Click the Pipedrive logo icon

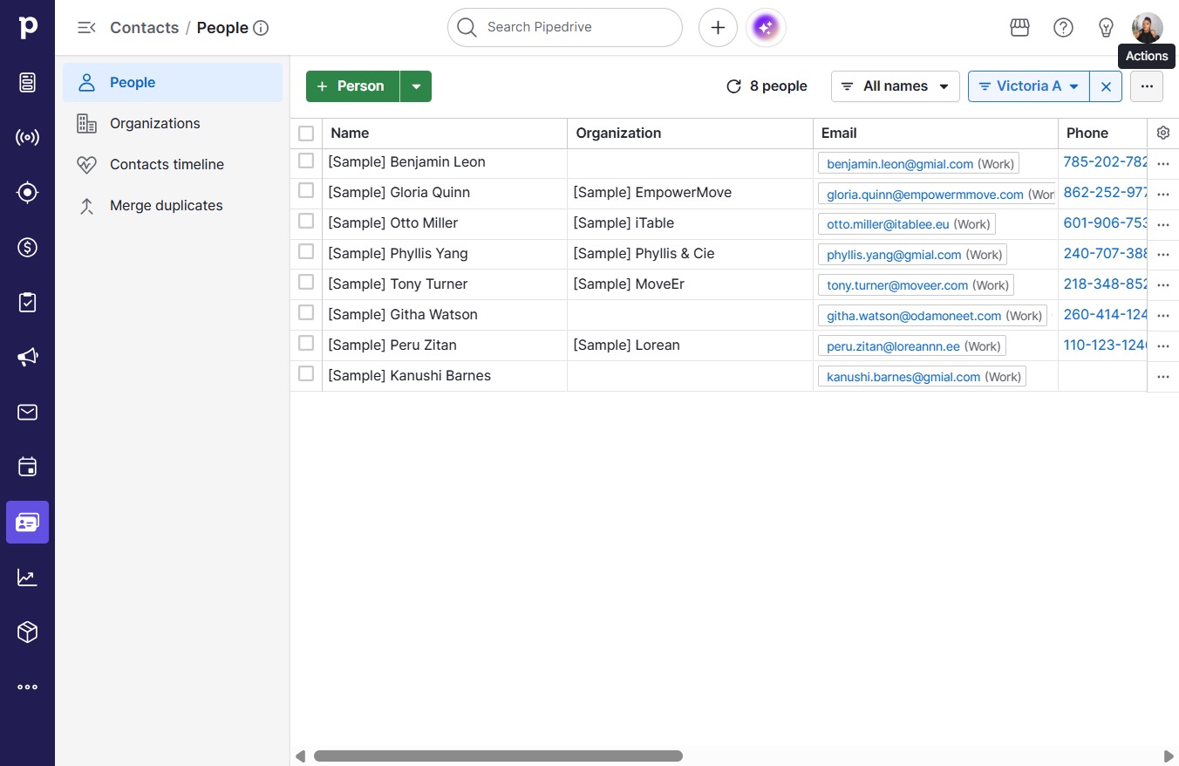[28, 28]
